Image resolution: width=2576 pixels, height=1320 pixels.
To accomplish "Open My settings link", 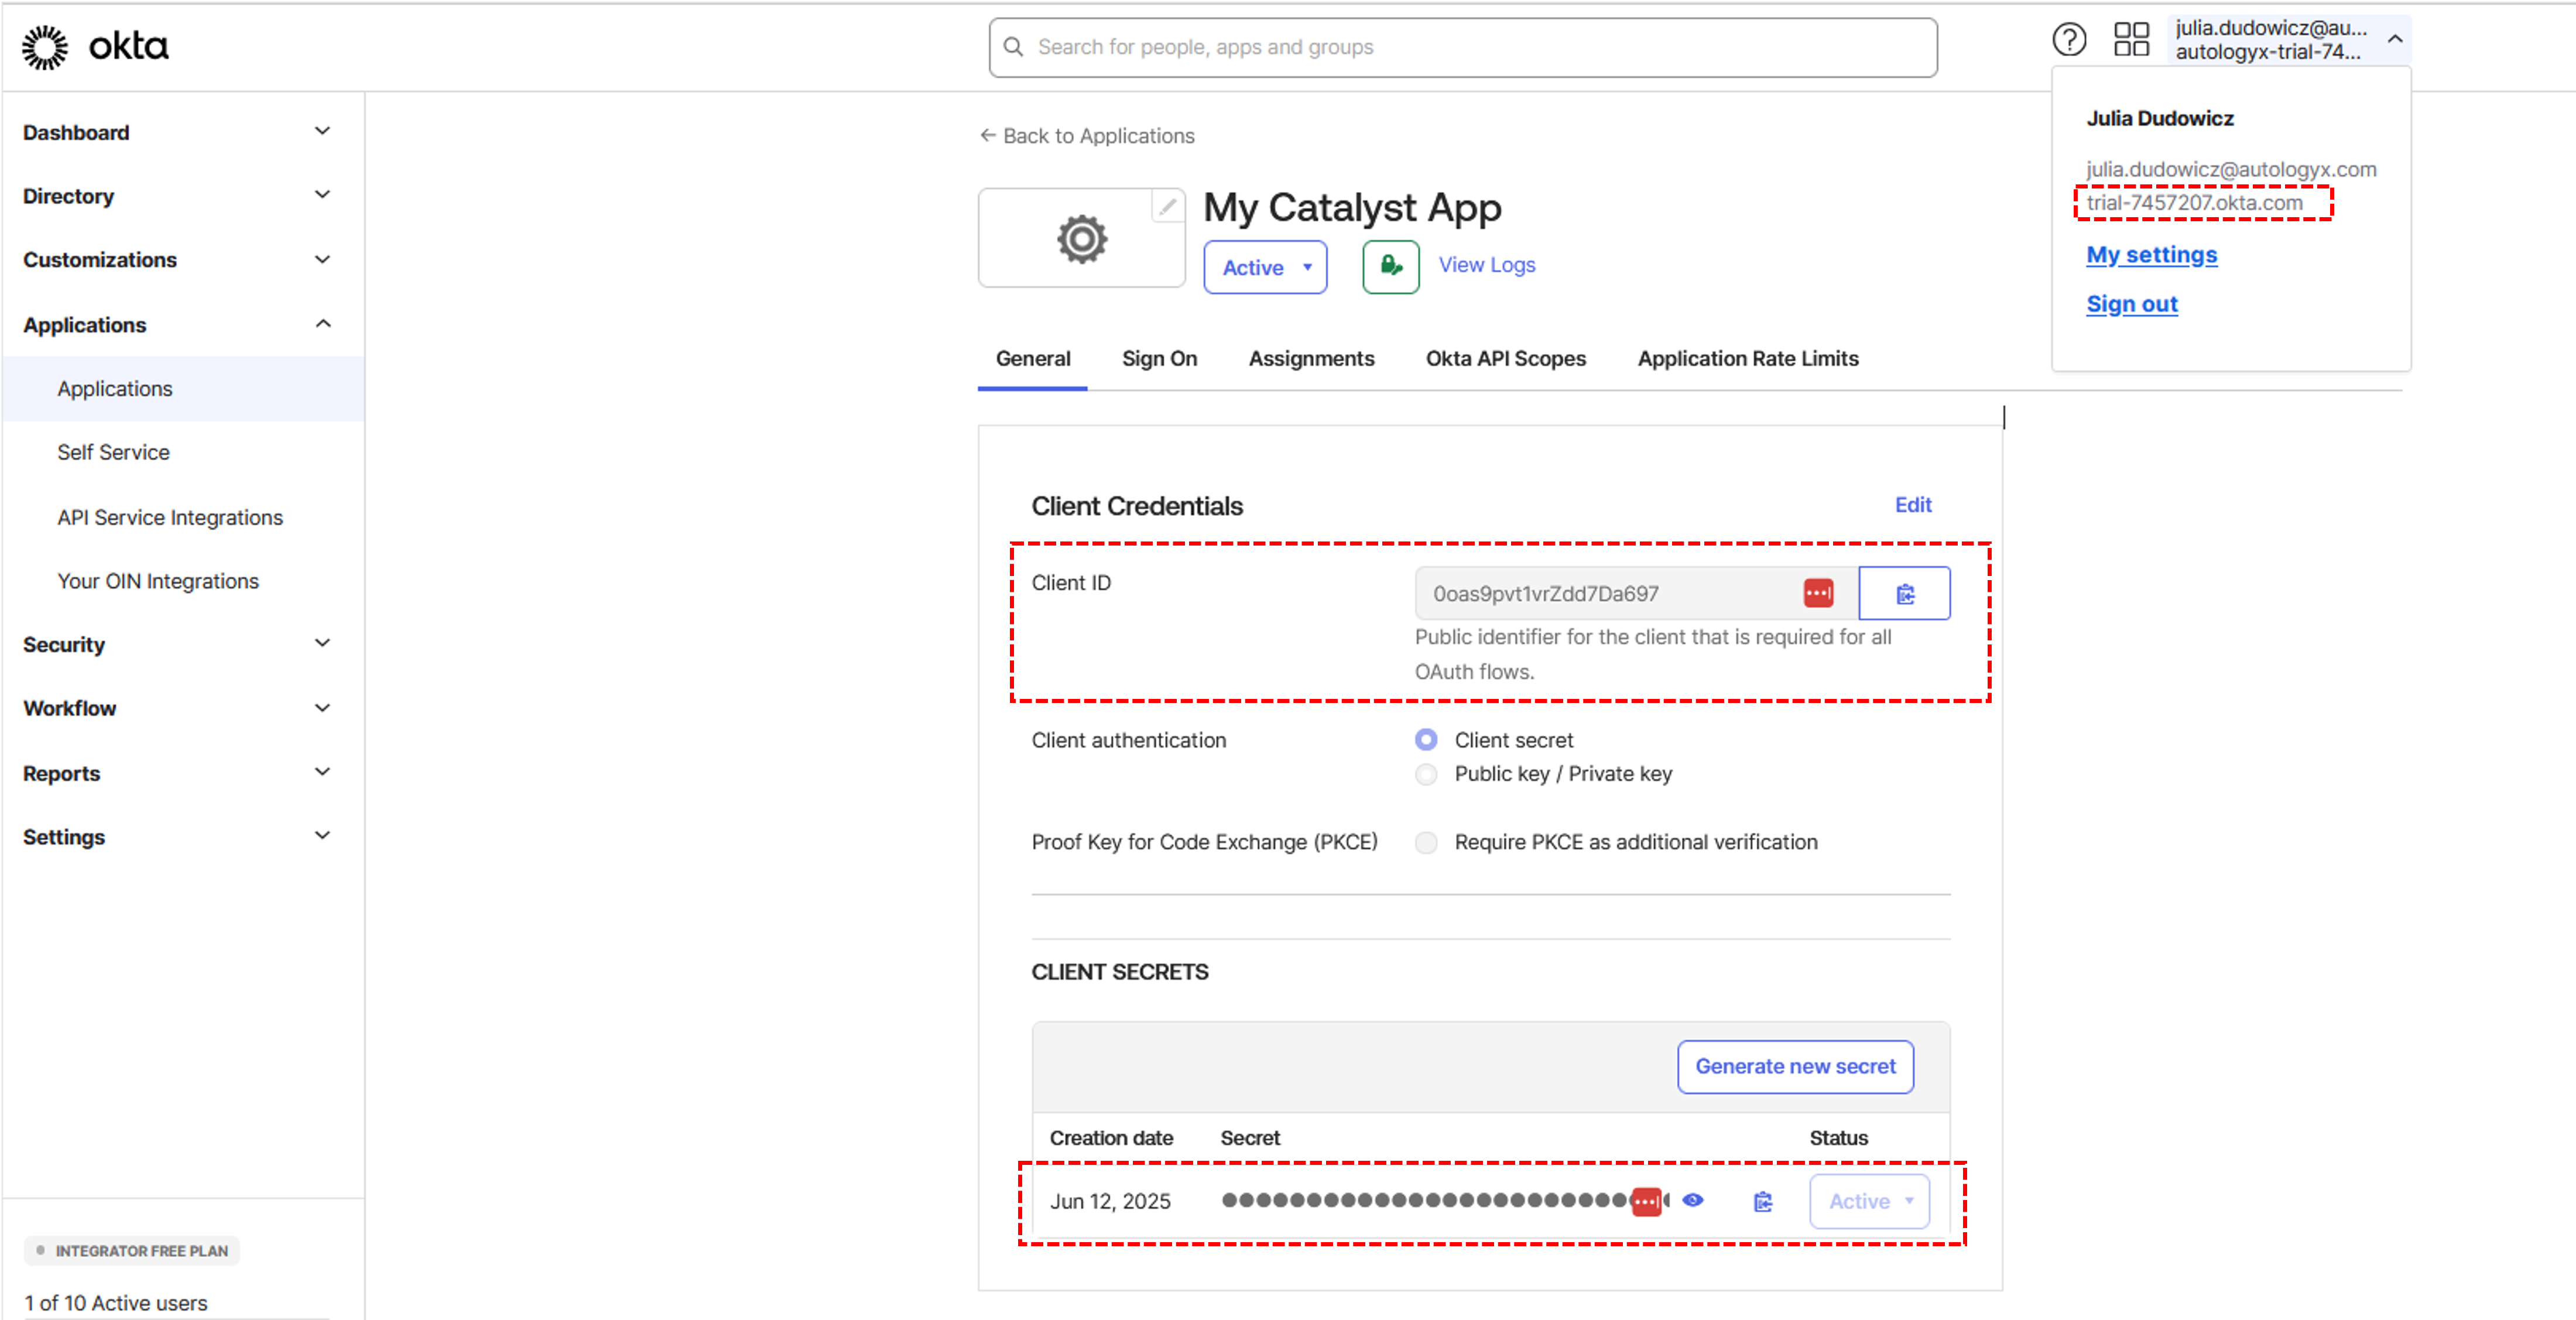I will tap(2151, 255).
